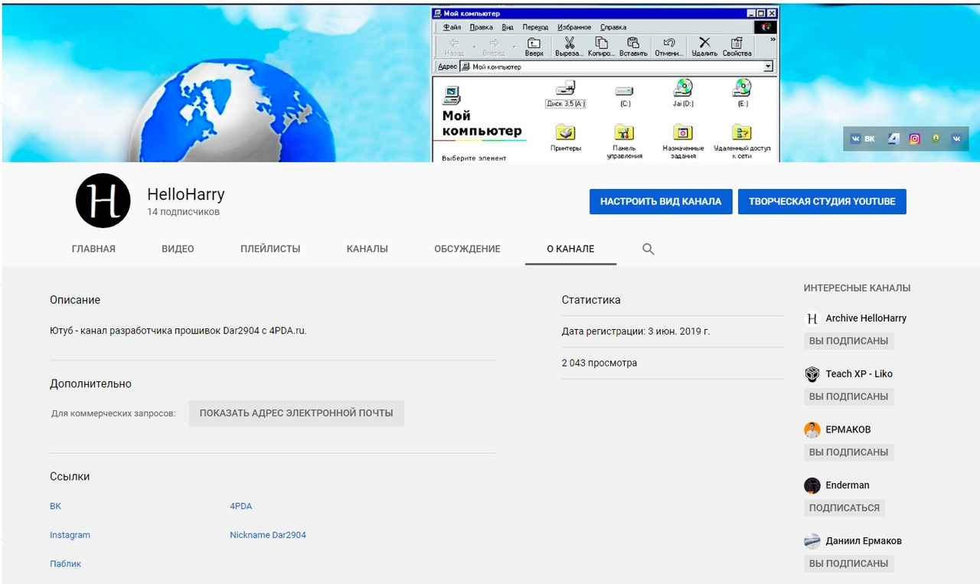Click the Enderman channel avatar
This screenshot has width=980, height=584.
(x=812, y=485)
